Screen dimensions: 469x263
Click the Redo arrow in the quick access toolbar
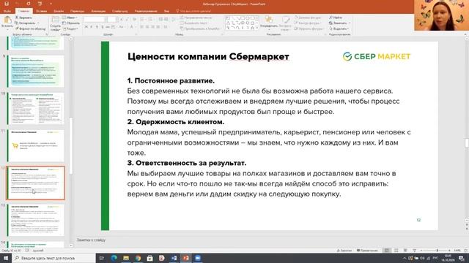click(29, 4)
